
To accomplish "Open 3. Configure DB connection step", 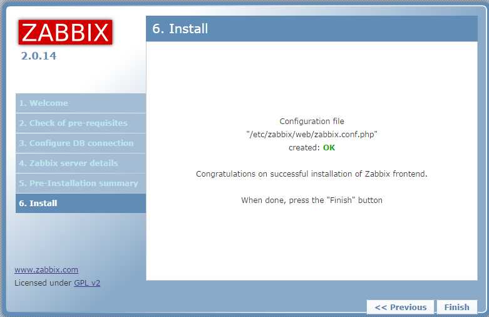I will pyautogui.click(x=81, y=143).
